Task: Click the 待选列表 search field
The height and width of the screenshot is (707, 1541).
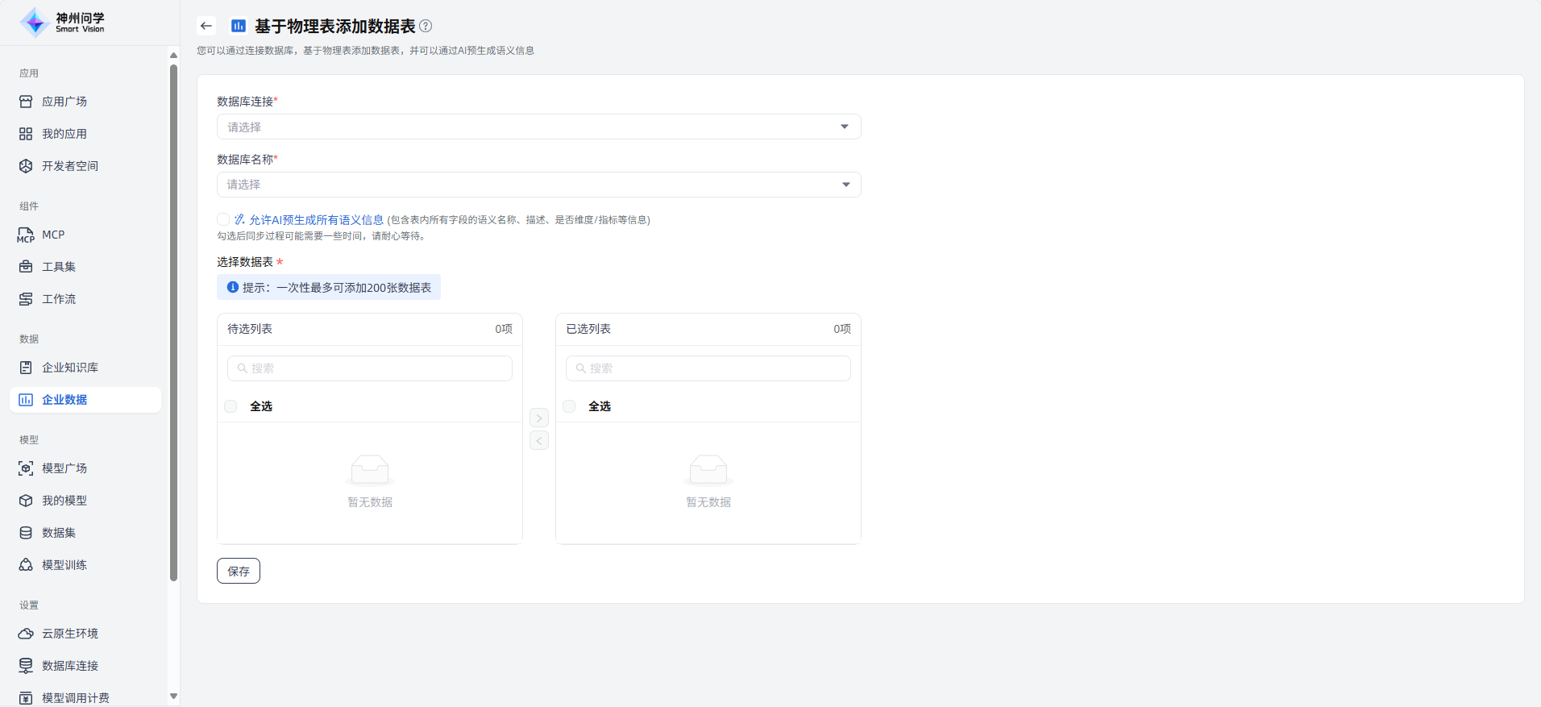Action: (370, 368)
